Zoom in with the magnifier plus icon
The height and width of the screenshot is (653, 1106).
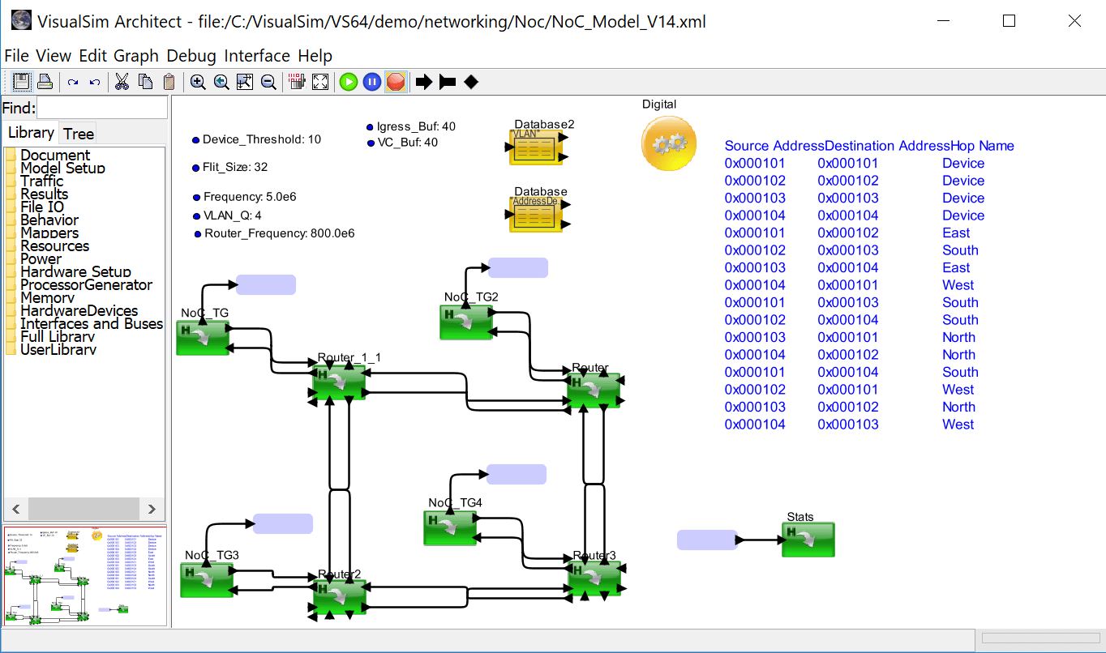pos(198,81)
